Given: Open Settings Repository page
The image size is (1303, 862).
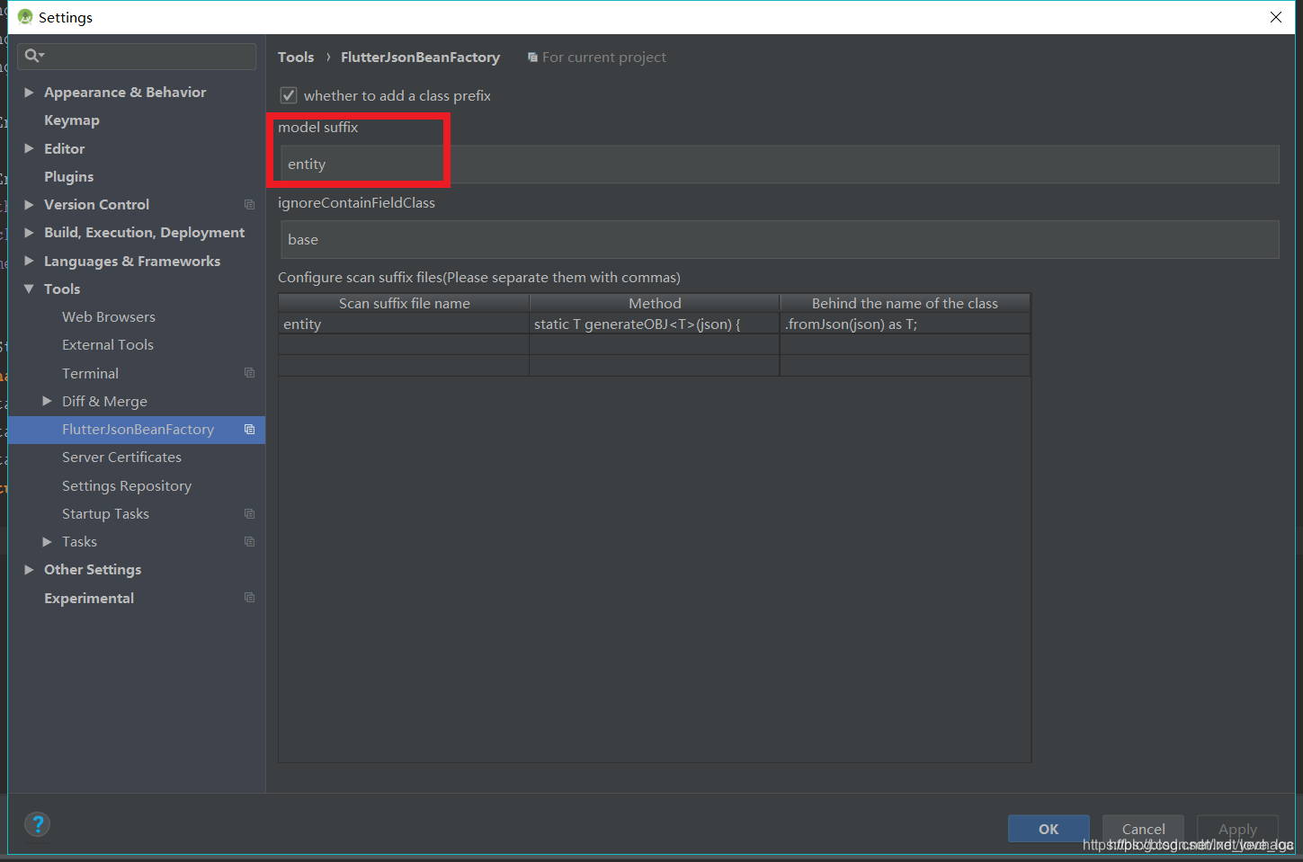Looking at the screenshot, I should (x=127, y=486).
